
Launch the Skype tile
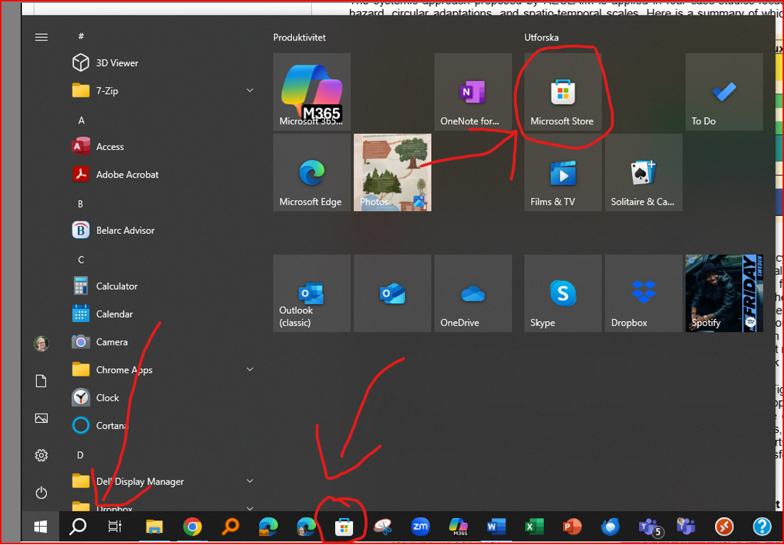coord(563,293)
